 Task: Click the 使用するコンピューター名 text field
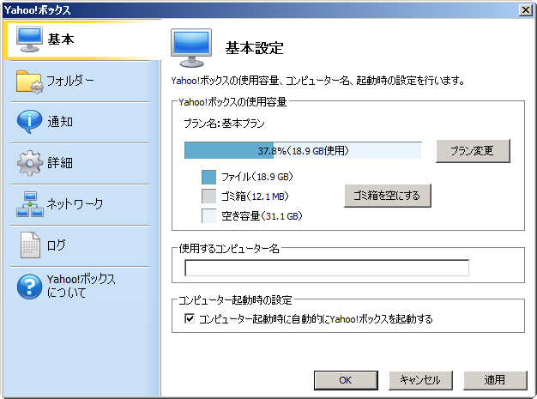(x=327, y=268)
